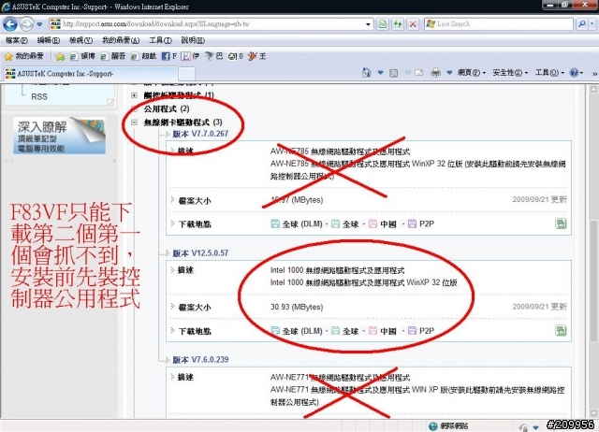Collapse the 無線網卡驅動程式 (3) category
The image size is (599, 432).
tap(134, 122)
